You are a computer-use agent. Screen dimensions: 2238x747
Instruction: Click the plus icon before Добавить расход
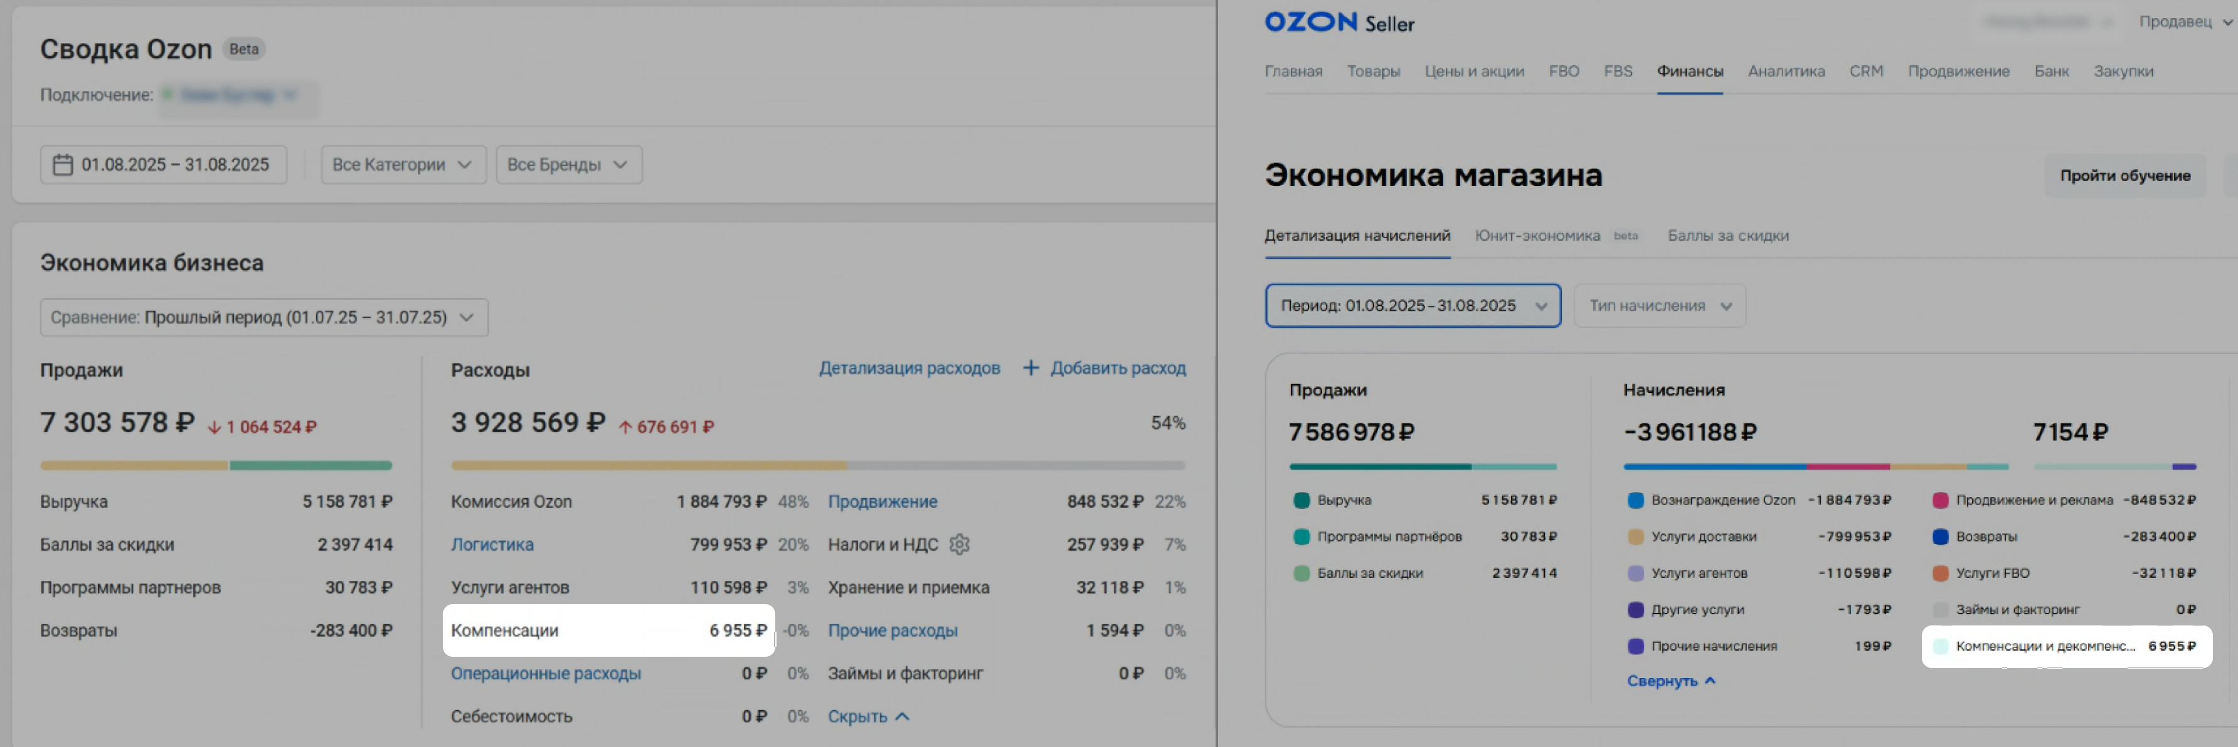(1031, 368)
